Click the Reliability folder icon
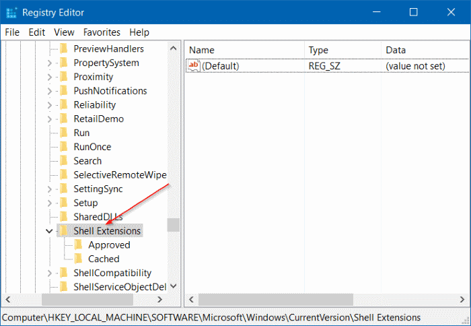Image resolution: width=471 pixels, height=326 pixels. tap(64, 104)
